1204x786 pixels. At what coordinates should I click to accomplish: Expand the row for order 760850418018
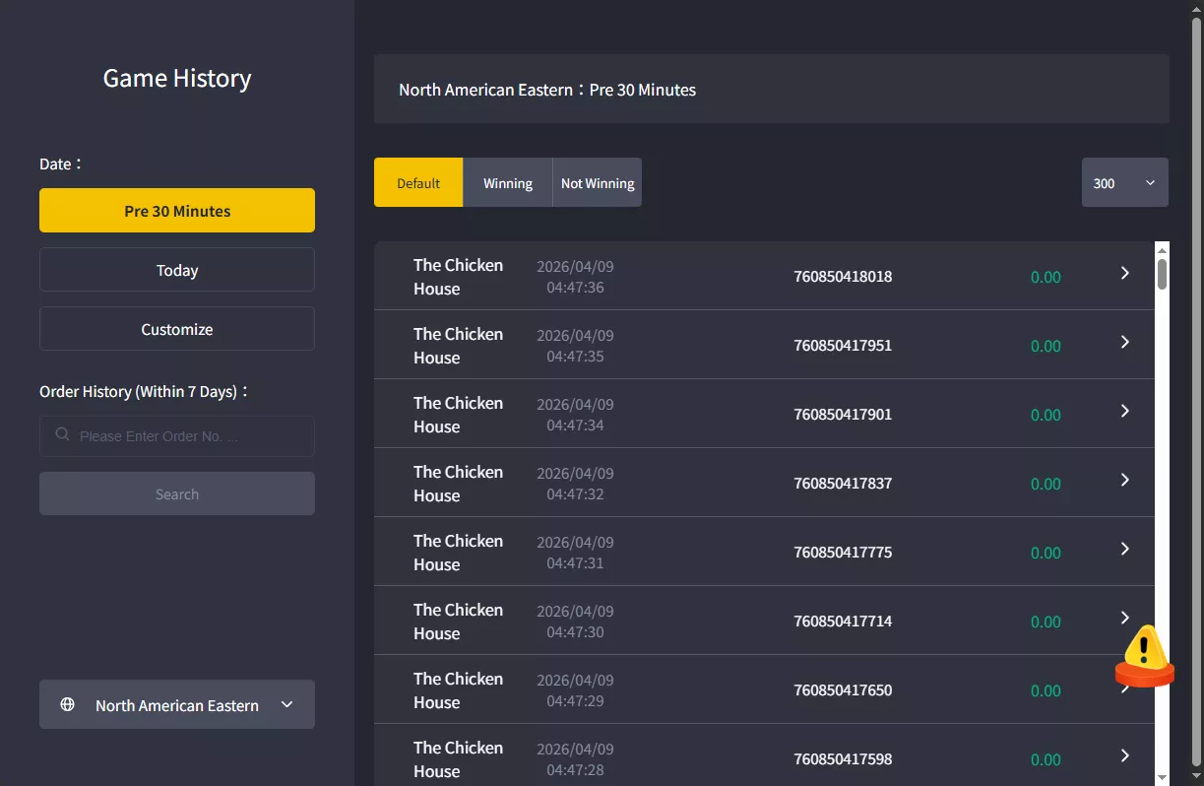(1125, 273)
